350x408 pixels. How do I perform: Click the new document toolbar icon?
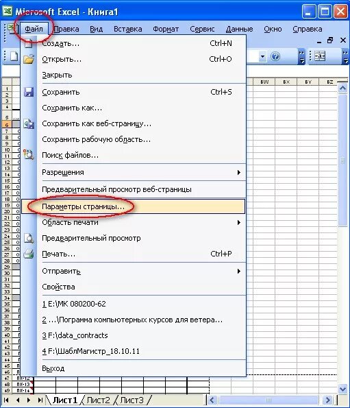14,56
